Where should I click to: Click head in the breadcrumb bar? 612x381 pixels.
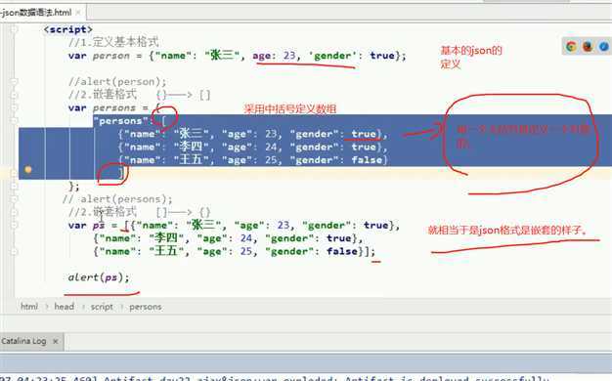[64, 307]
